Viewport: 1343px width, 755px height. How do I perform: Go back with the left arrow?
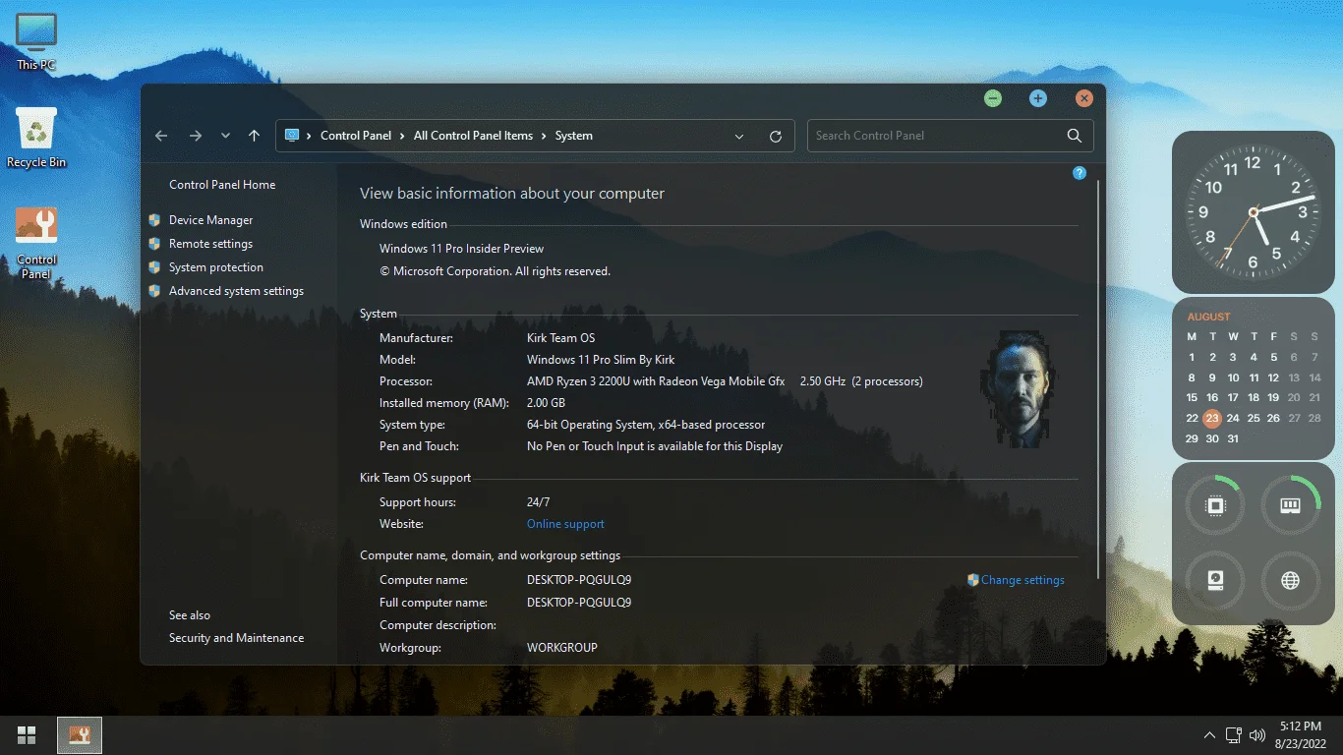pyautogui.click(x=161, y=136)
